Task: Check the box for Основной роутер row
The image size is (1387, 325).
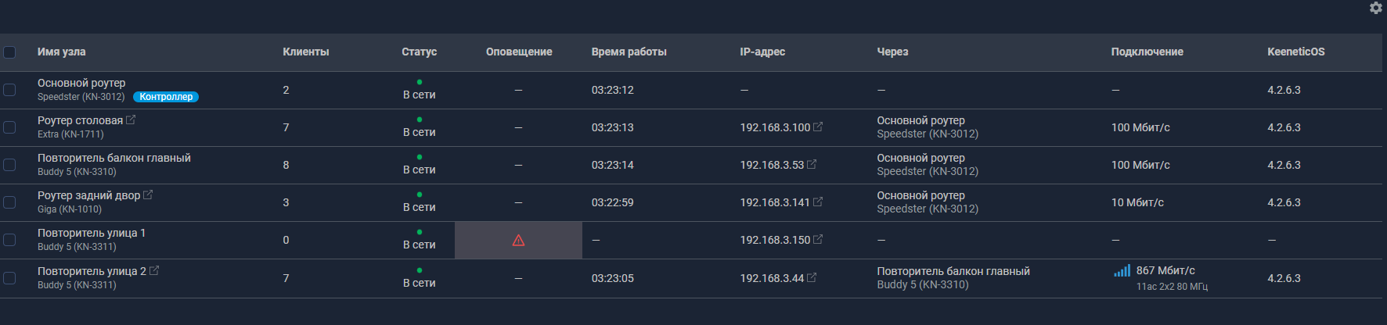Action: 9,90
